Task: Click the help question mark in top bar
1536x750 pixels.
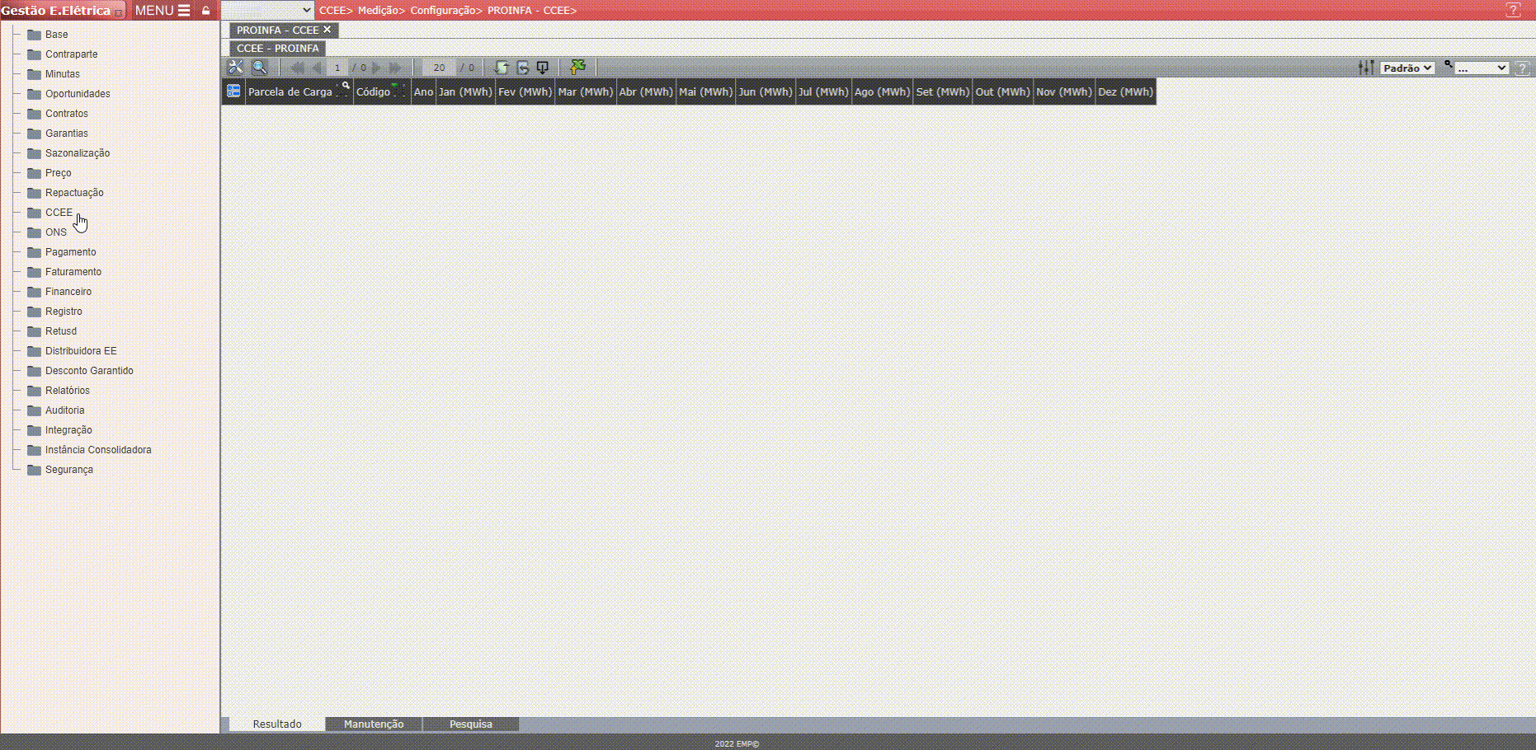Action: point(1513,11)
